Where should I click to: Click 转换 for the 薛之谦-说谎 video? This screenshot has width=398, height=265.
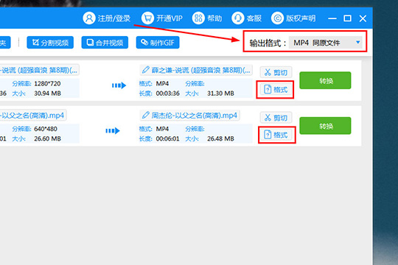click(x=325, y=80)
